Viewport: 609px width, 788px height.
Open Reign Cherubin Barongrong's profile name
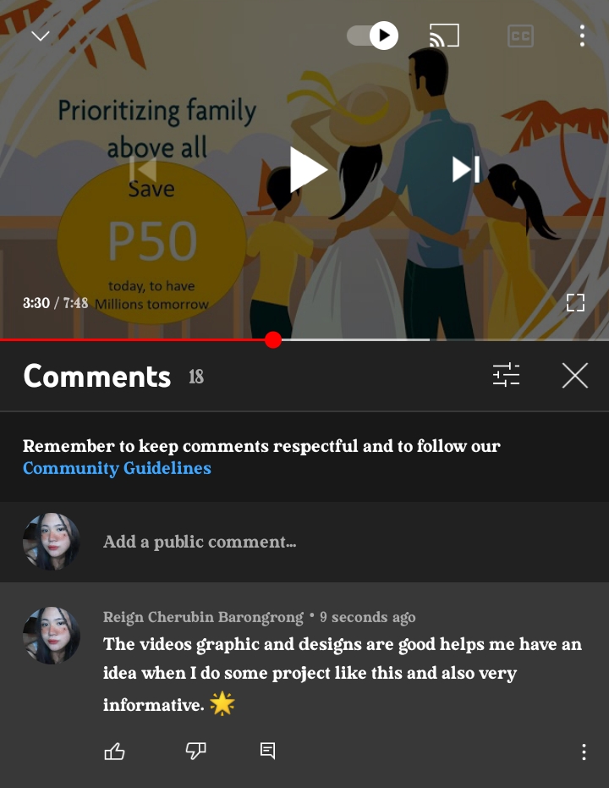[203, 617]
